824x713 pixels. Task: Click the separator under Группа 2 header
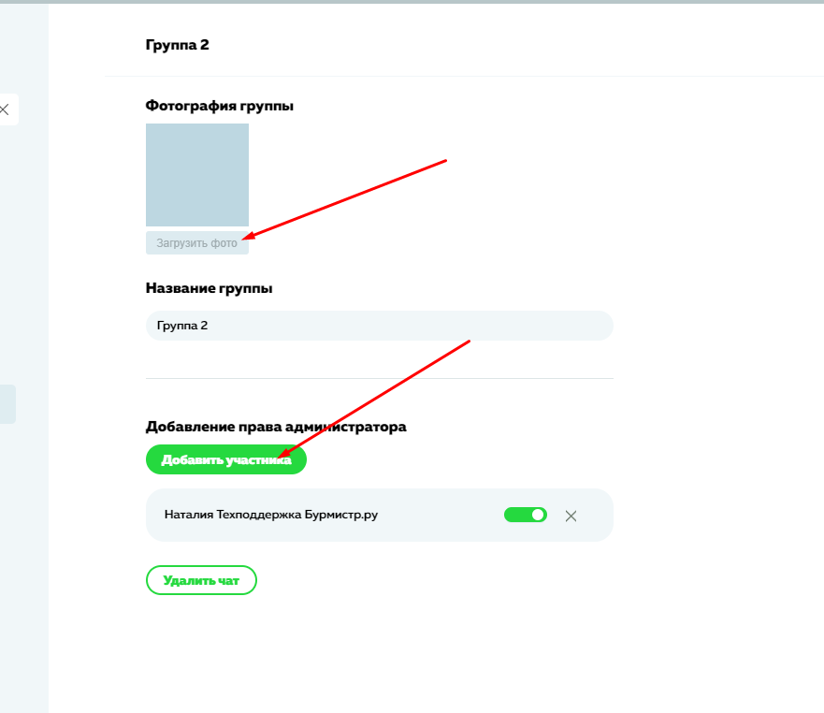click(465, 76)
